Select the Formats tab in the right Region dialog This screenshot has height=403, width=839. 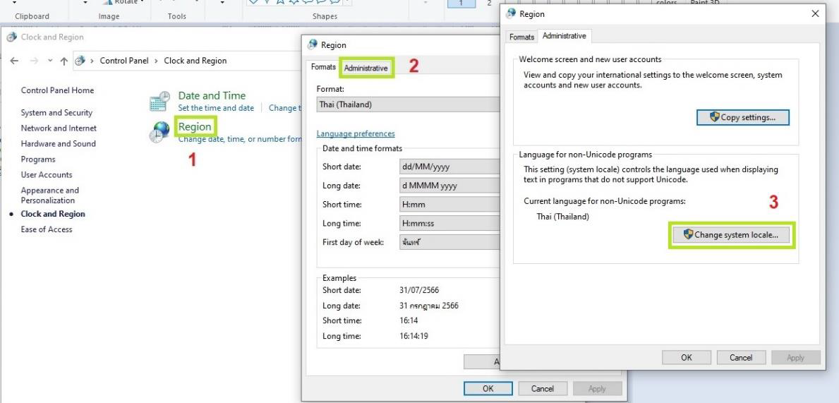click(522, 37)
